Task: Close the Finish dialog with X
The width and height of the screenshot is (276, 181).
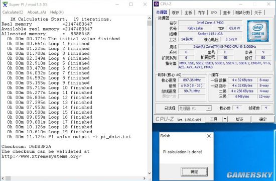Action: point(209,136)
